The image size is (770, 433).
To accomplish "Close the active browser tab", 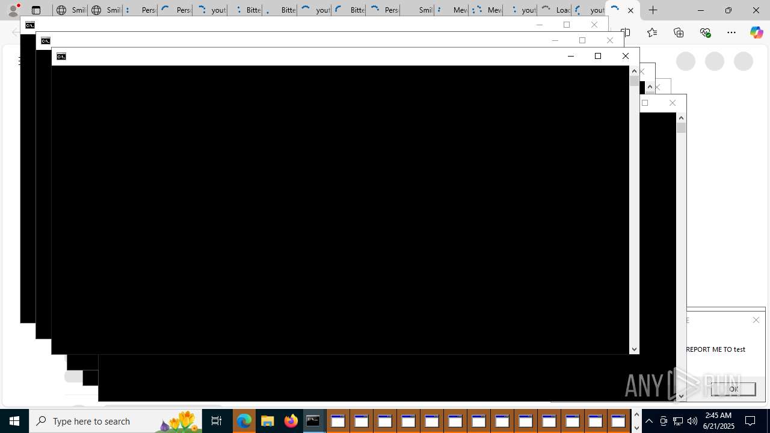I will tap(630, 10).
